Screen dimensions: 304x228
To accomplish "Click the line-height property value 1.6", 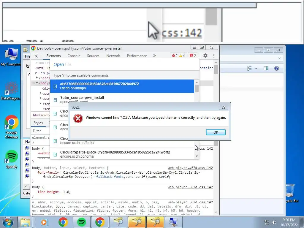I will (66, 192).
